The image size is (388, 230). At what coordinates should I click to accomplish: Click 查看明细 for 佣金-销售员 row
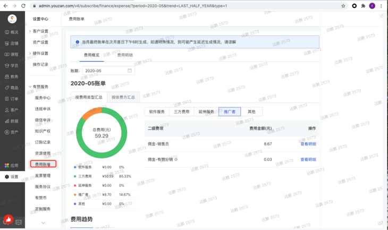coord(308,144)
